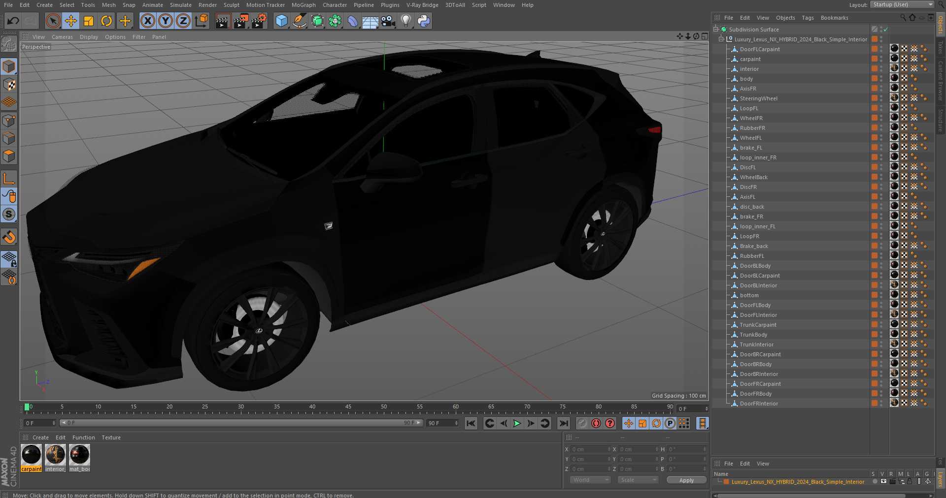This screenshot has width=946, height=498.
Task: Toggle Z axis lock
Action: [183, 21]
